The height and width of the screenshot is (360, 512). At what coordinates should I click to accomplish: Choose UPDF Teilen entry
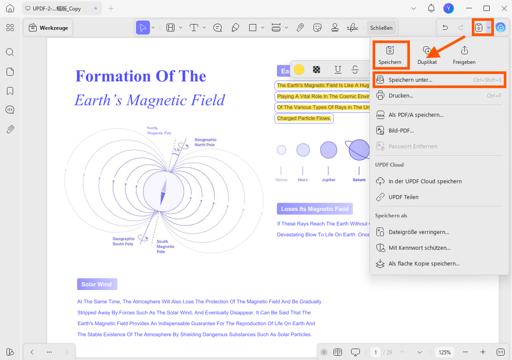coord(439,197)
